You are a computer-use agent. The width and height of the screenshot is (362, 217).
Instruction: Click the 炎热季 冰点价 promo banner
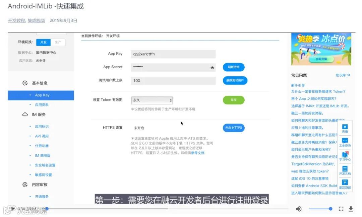point(321,49)
